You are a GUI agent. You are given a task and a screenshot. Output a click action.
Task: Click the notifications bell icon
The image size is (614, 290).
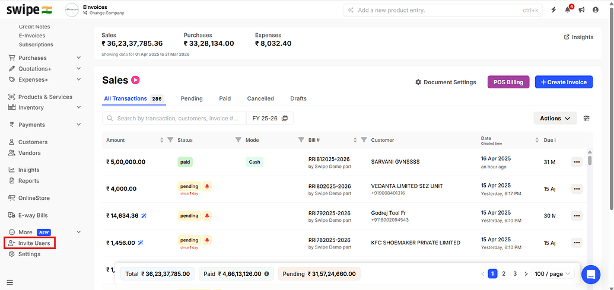pos(568,10)
